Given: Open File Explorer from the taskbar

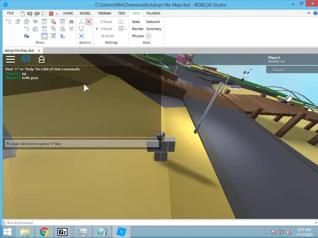Looking at the screenshot, I should coord(25,232).
